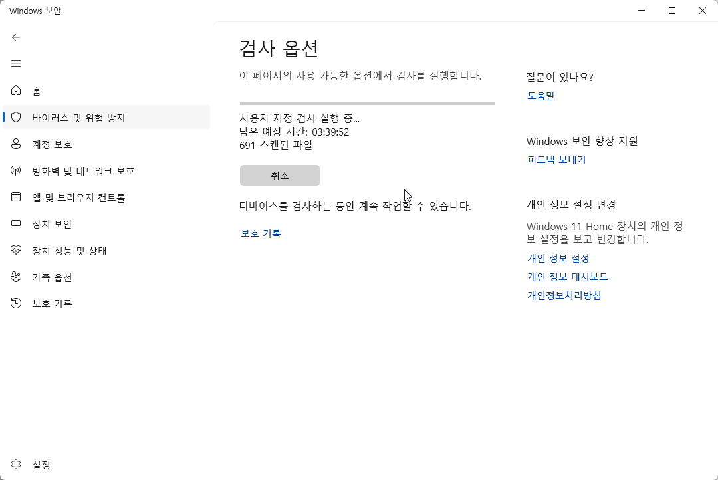Open the 홈 (Home) sidebar icon
Image resolution: width=718 pixels, height=480 pixels.
pos(16,90)
